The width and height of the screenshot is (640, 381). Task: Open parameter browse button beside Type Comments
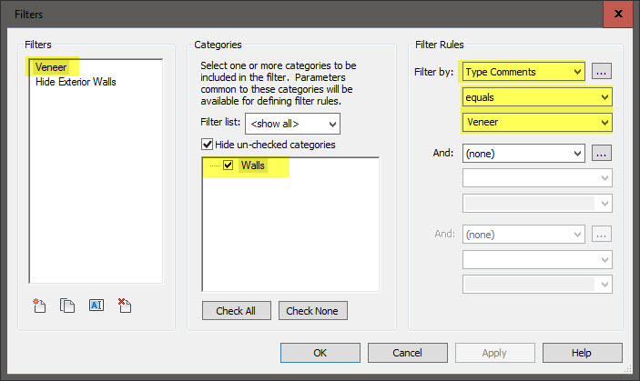pyautogui.click(x=601, y=71)
